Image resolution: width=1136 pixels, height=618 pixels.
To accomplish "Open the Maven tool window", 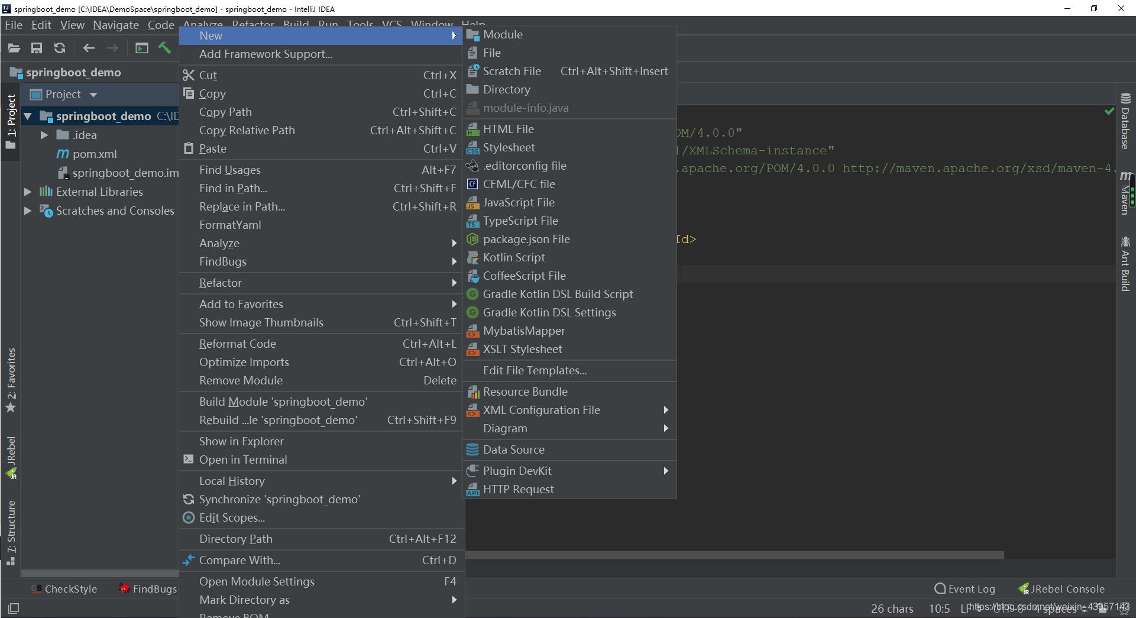I will [1125, 193].
